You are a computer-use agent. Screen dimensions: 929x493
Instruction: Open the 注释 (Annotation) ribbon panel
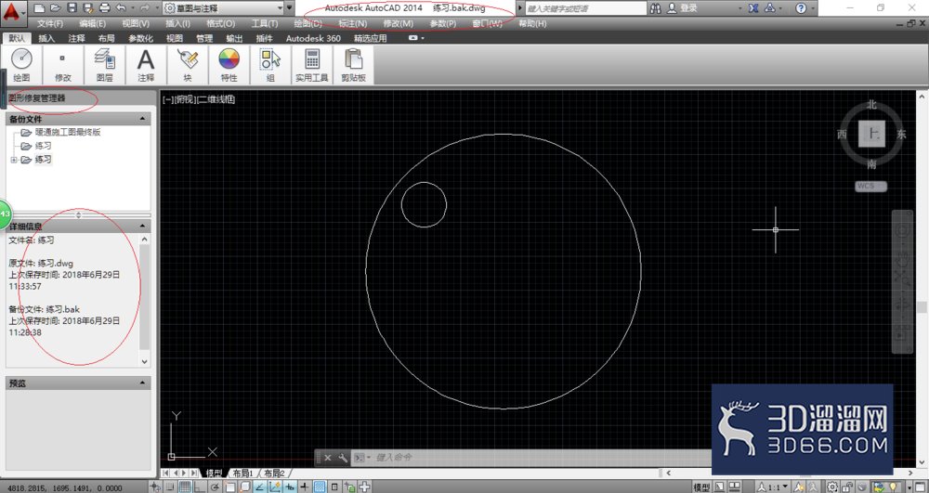coord(146,64)
